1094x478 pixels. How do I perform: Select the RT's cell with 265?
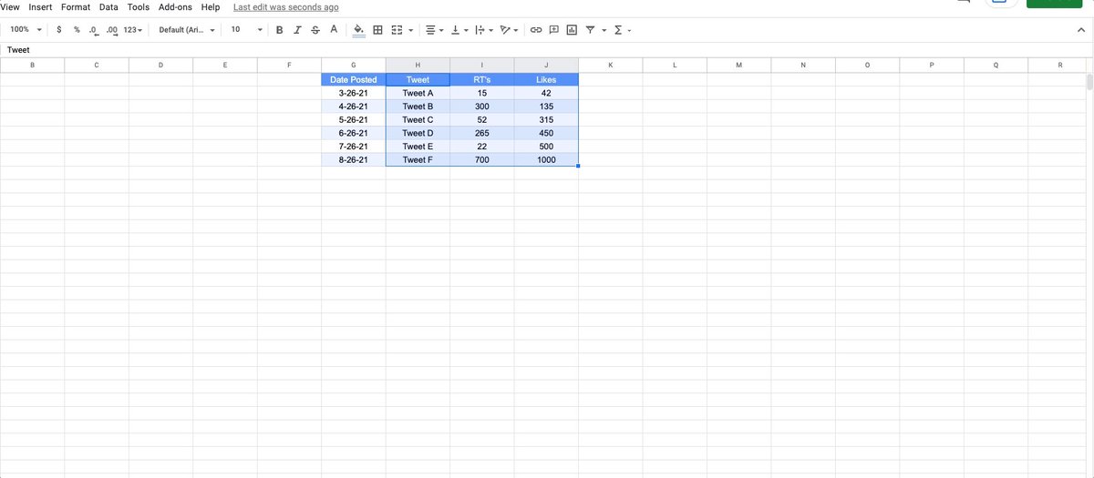pyautogui.click(x=482, y=133)
